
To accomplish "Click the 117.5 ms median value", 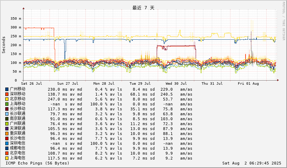I will 58,159.
